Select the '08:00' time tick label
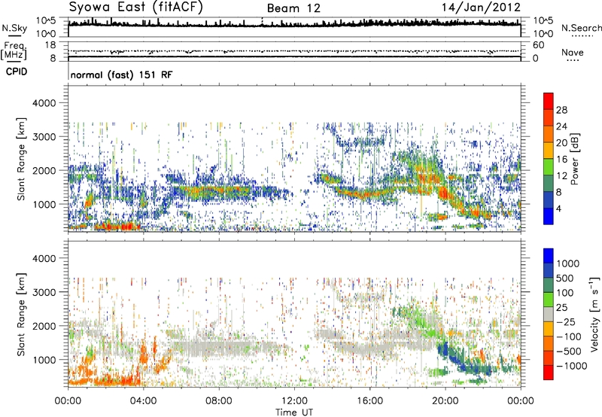602x417 pixels. pyautogui.click(x=219, y=401)
